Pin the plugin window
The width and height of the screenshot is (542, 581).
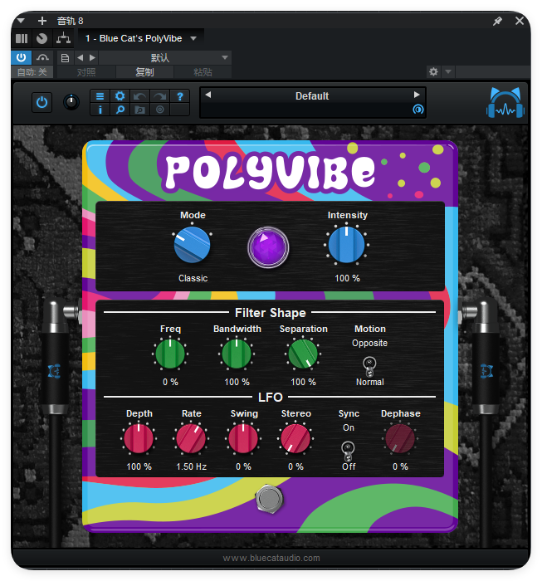(x=497, y=21)
